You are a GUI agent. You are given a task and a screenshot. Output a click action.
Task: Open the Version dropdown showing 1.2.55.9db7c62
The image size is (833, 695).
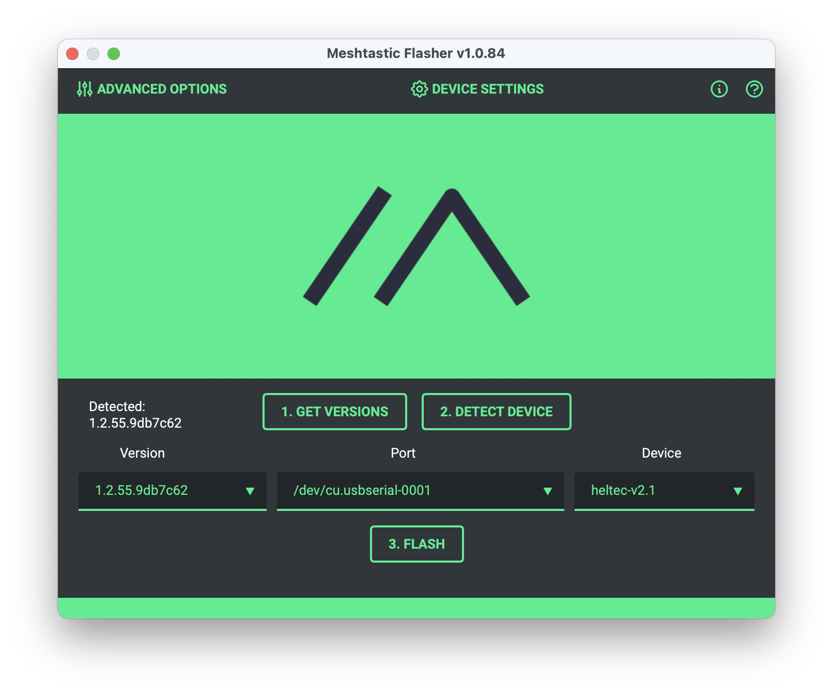click(173, 491)
